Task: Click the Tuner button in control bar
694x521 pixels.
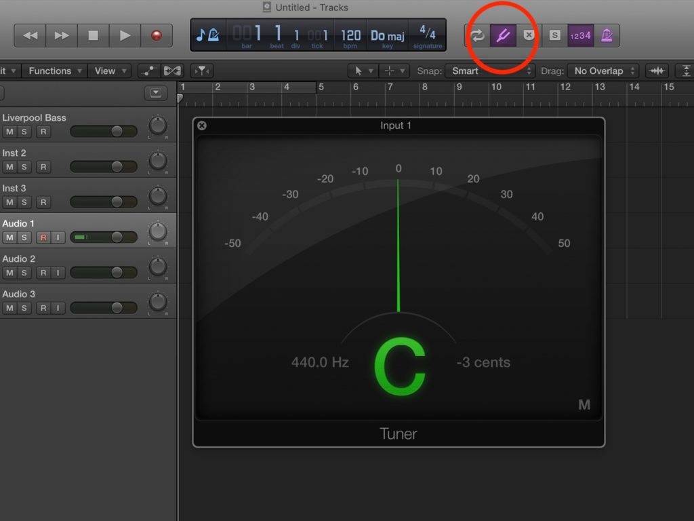Action: 502,35
